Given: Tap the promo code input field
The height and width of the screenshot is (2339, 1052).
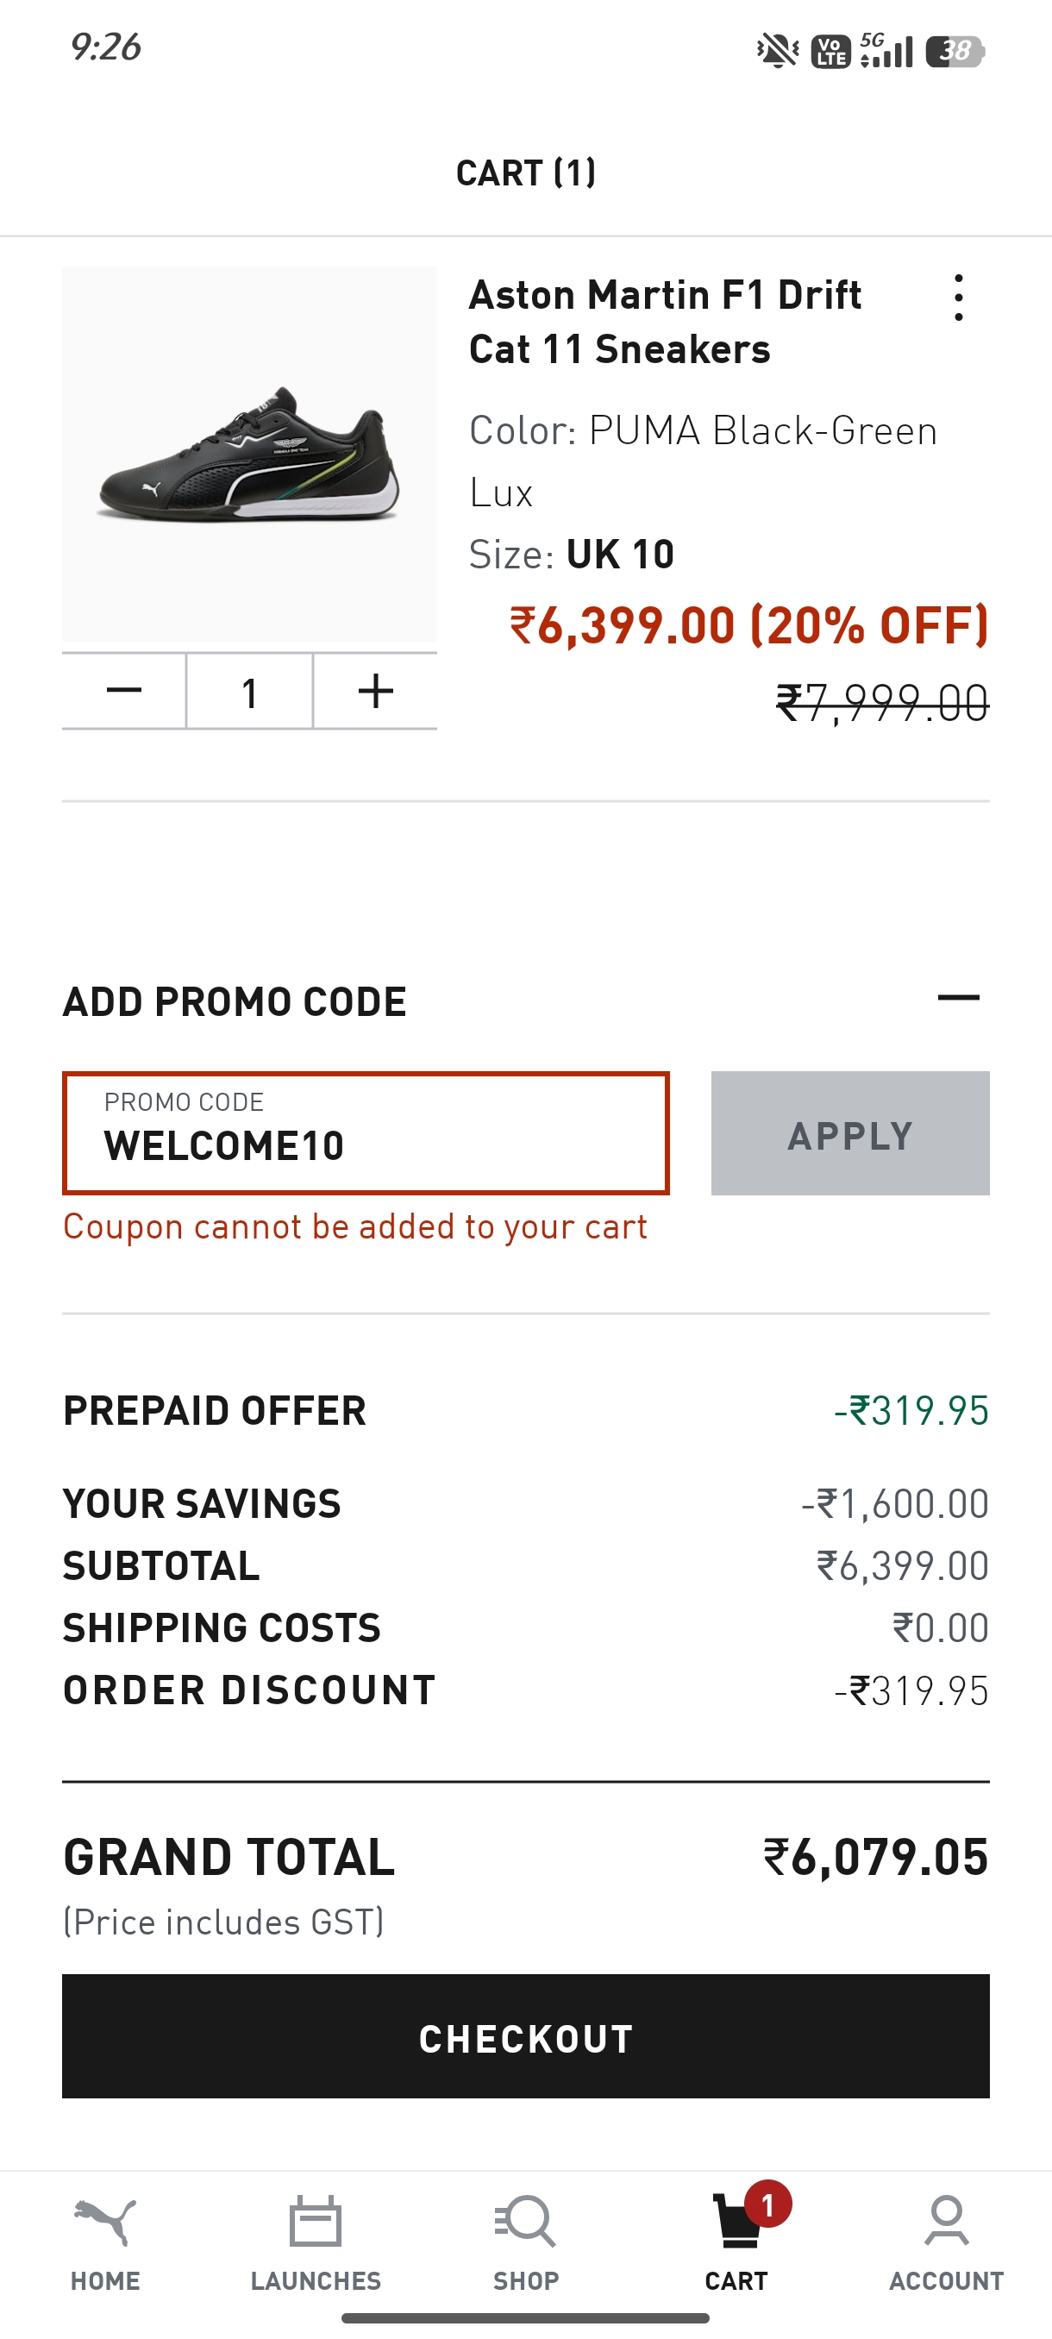Looking at the screenshot, I should click(x=366, y=1133).
